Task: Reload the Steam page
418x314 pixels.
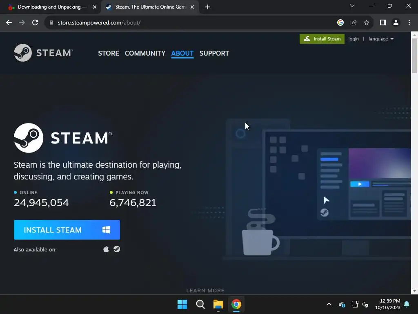Action: click(35, 23)
